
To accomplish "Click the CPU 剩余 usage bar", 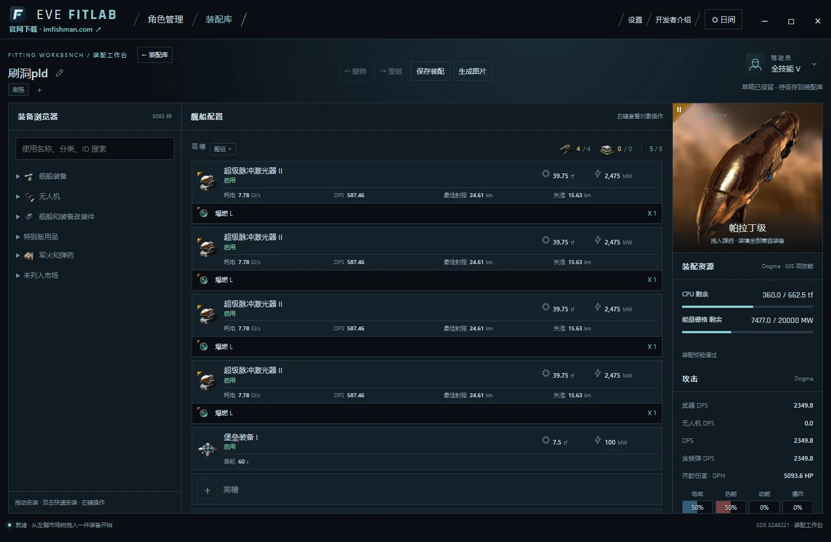I will pyautogui.click(x=747, y=307).
